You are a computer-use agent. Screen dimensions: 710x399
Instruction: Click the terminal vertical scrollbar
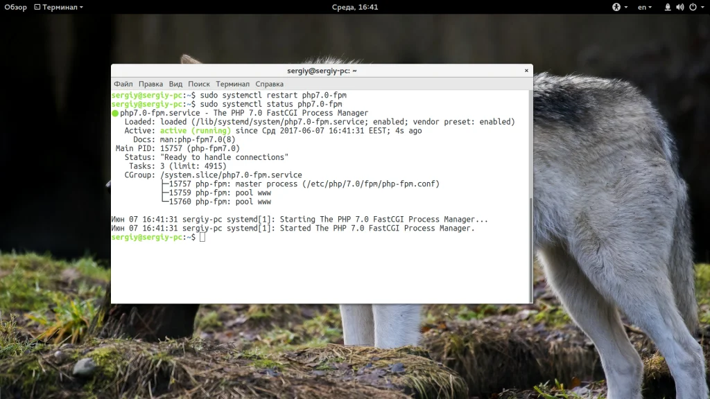click(x=531, y=249)
